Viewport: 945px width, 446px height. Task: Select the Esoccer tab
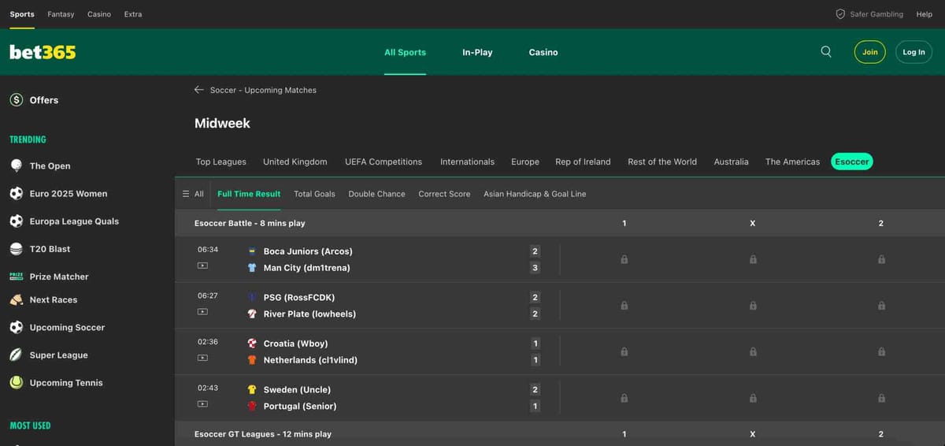click(852, 162)
